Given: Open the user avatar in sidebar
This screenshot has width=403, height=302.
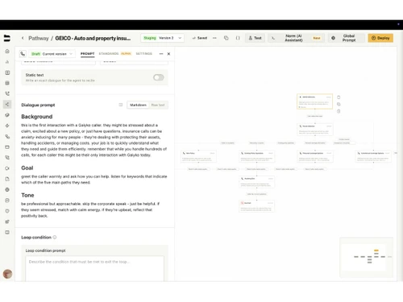Looking at the screenshot, I should tap(7, 274).
